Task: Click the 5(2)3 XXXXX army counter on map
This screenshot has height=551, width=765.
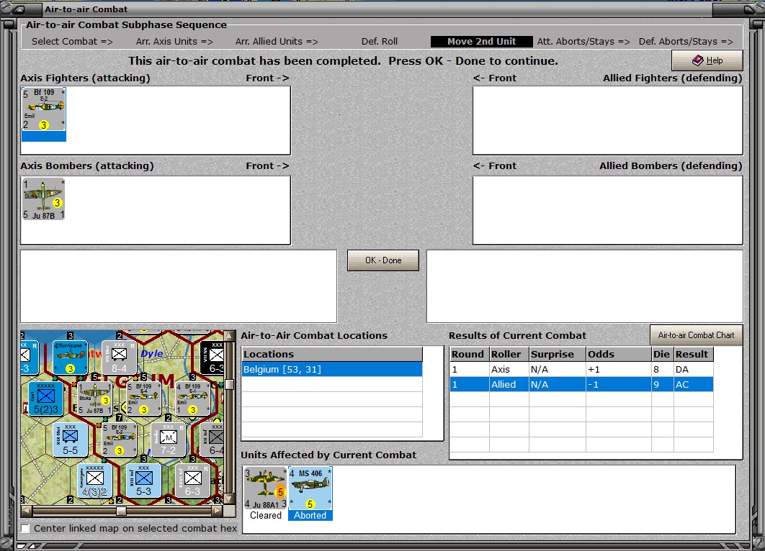Action: (x=45, y=399)
